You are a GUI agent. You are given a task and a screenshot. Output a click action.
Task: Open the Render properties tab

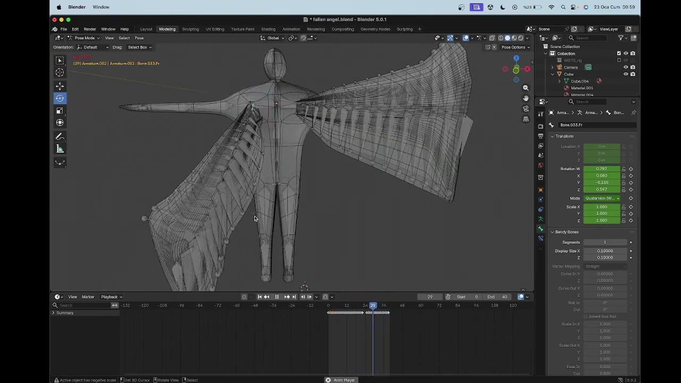[541, 126]
